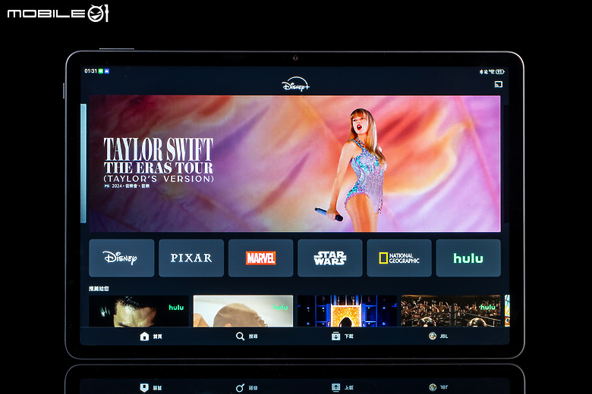Screen dimensions: 592x394
Task: Tap the battery status indicator
Action: (x=500, y=72)
